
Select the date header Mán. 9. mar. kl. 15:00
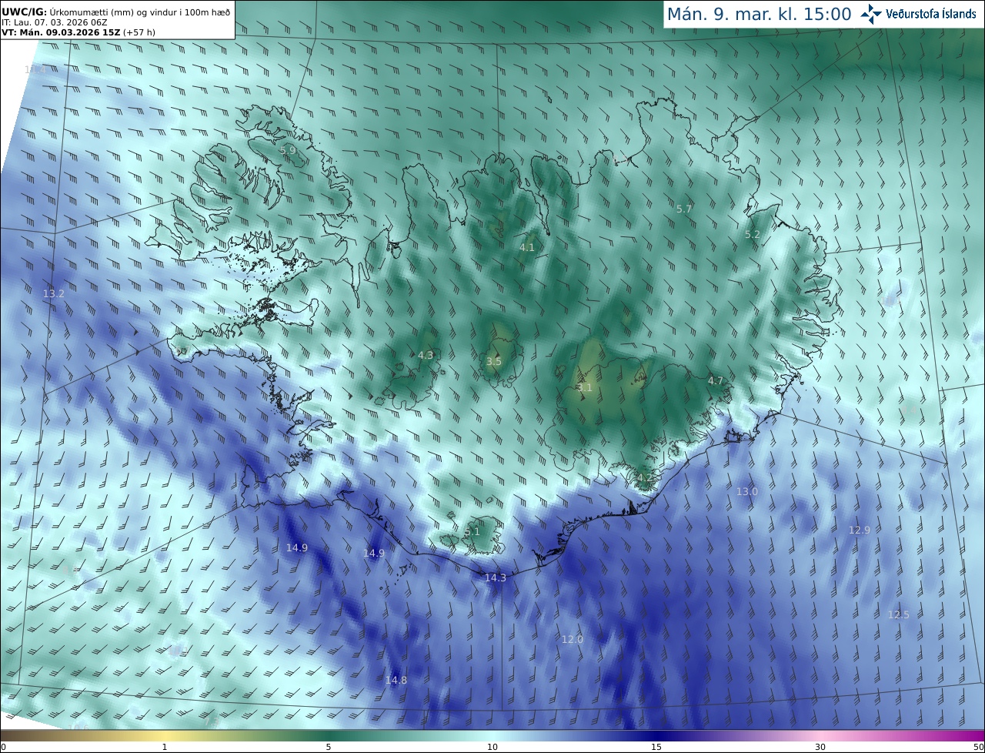pos(759,14)
